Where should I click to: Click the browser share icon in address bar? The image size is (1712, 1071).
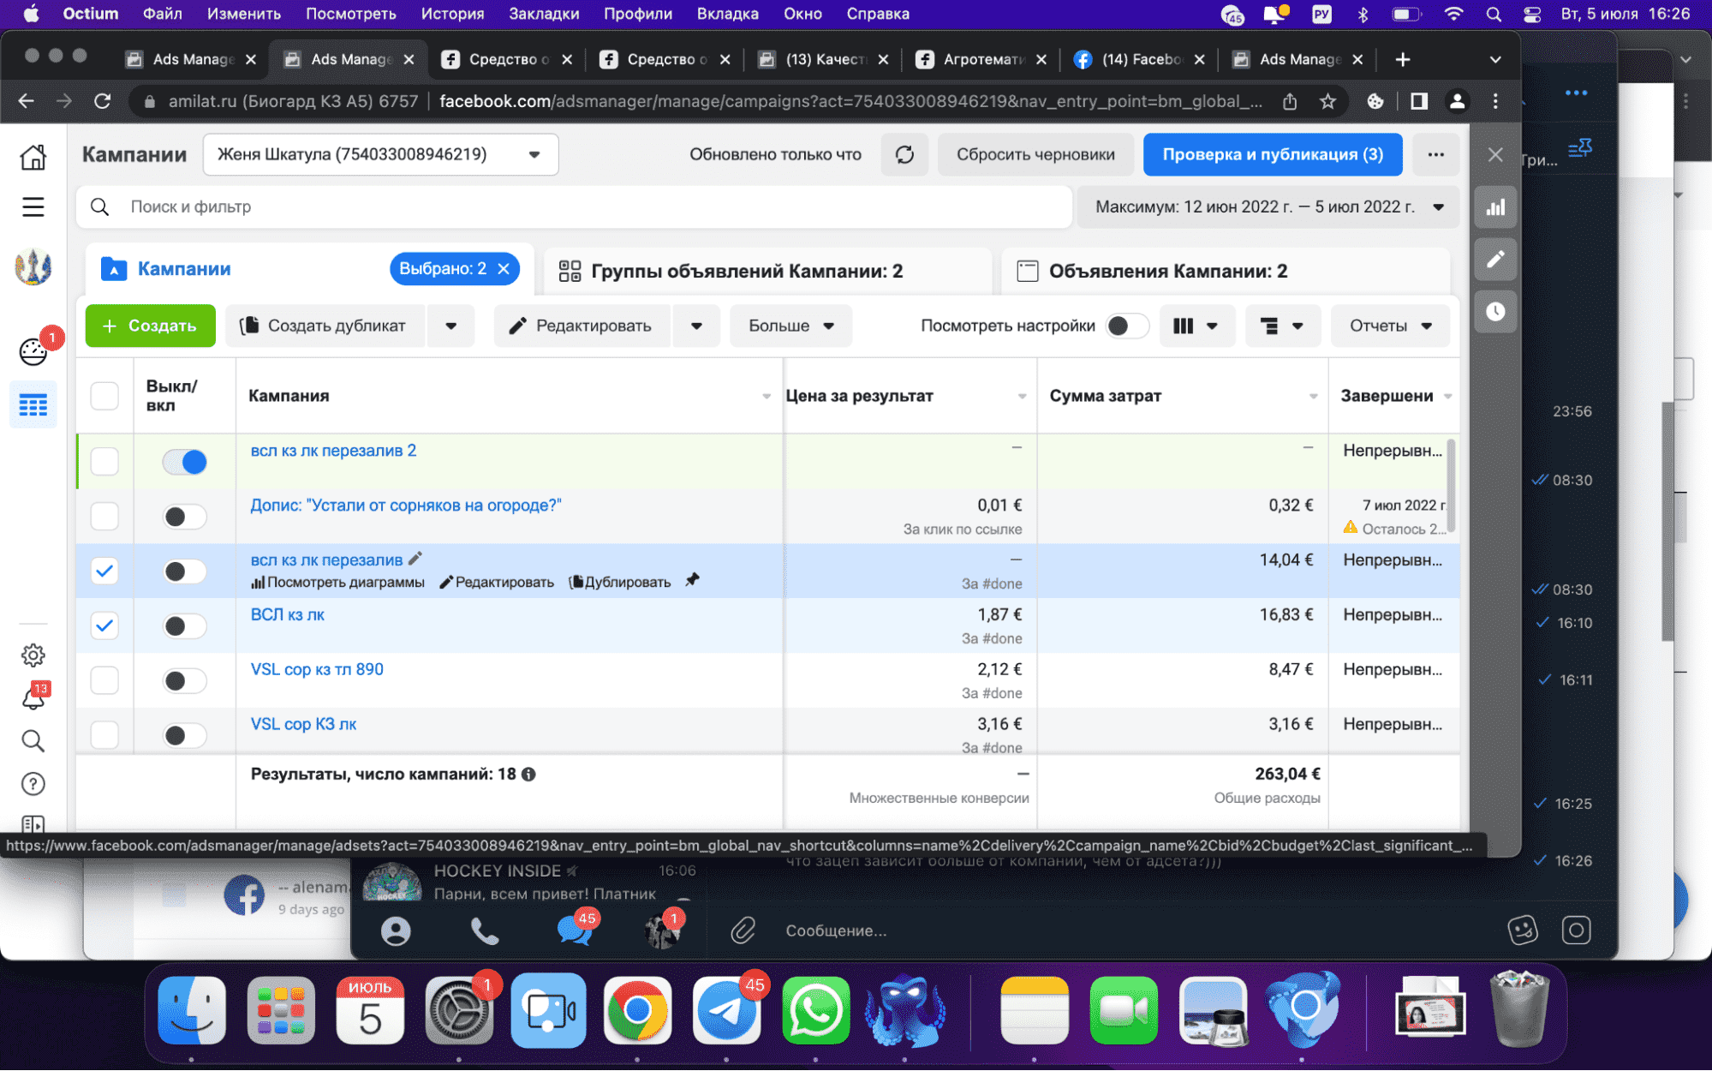[x=1290, y=101]
